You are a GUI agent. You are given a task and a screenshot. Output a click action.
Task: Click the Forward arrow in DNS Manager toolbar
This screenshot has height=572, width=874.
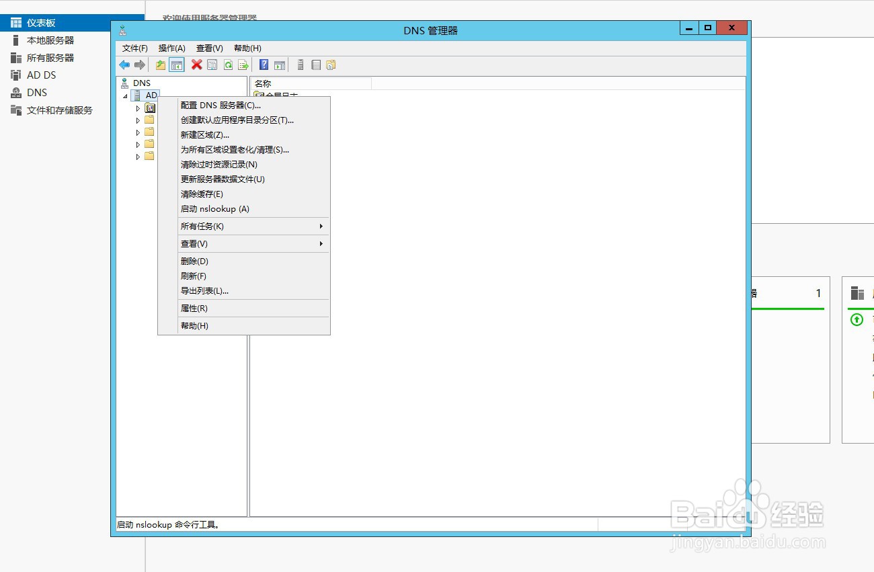(x=140, y=65)
